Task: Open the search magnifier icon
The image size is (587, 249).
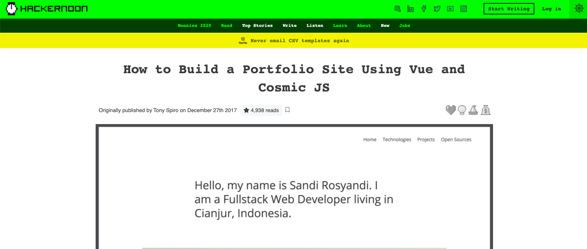Action: 397,9
